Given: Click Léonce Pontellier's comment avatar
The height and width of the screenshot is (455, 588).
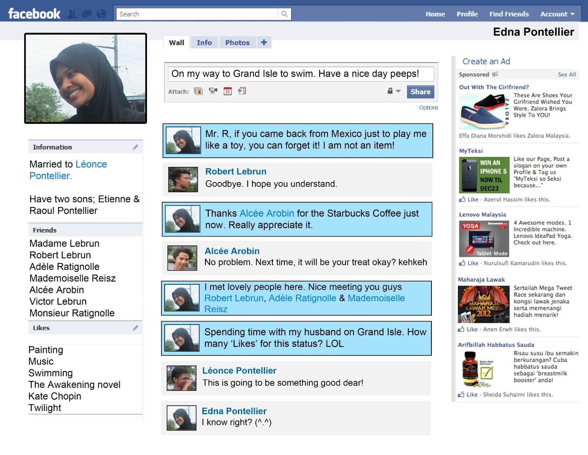Looking at the screenshot, I should coord(182,378).
